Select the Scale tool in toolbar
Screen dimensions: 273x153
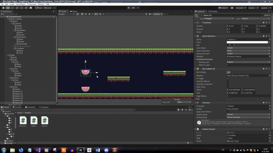[x=17, y=8]
